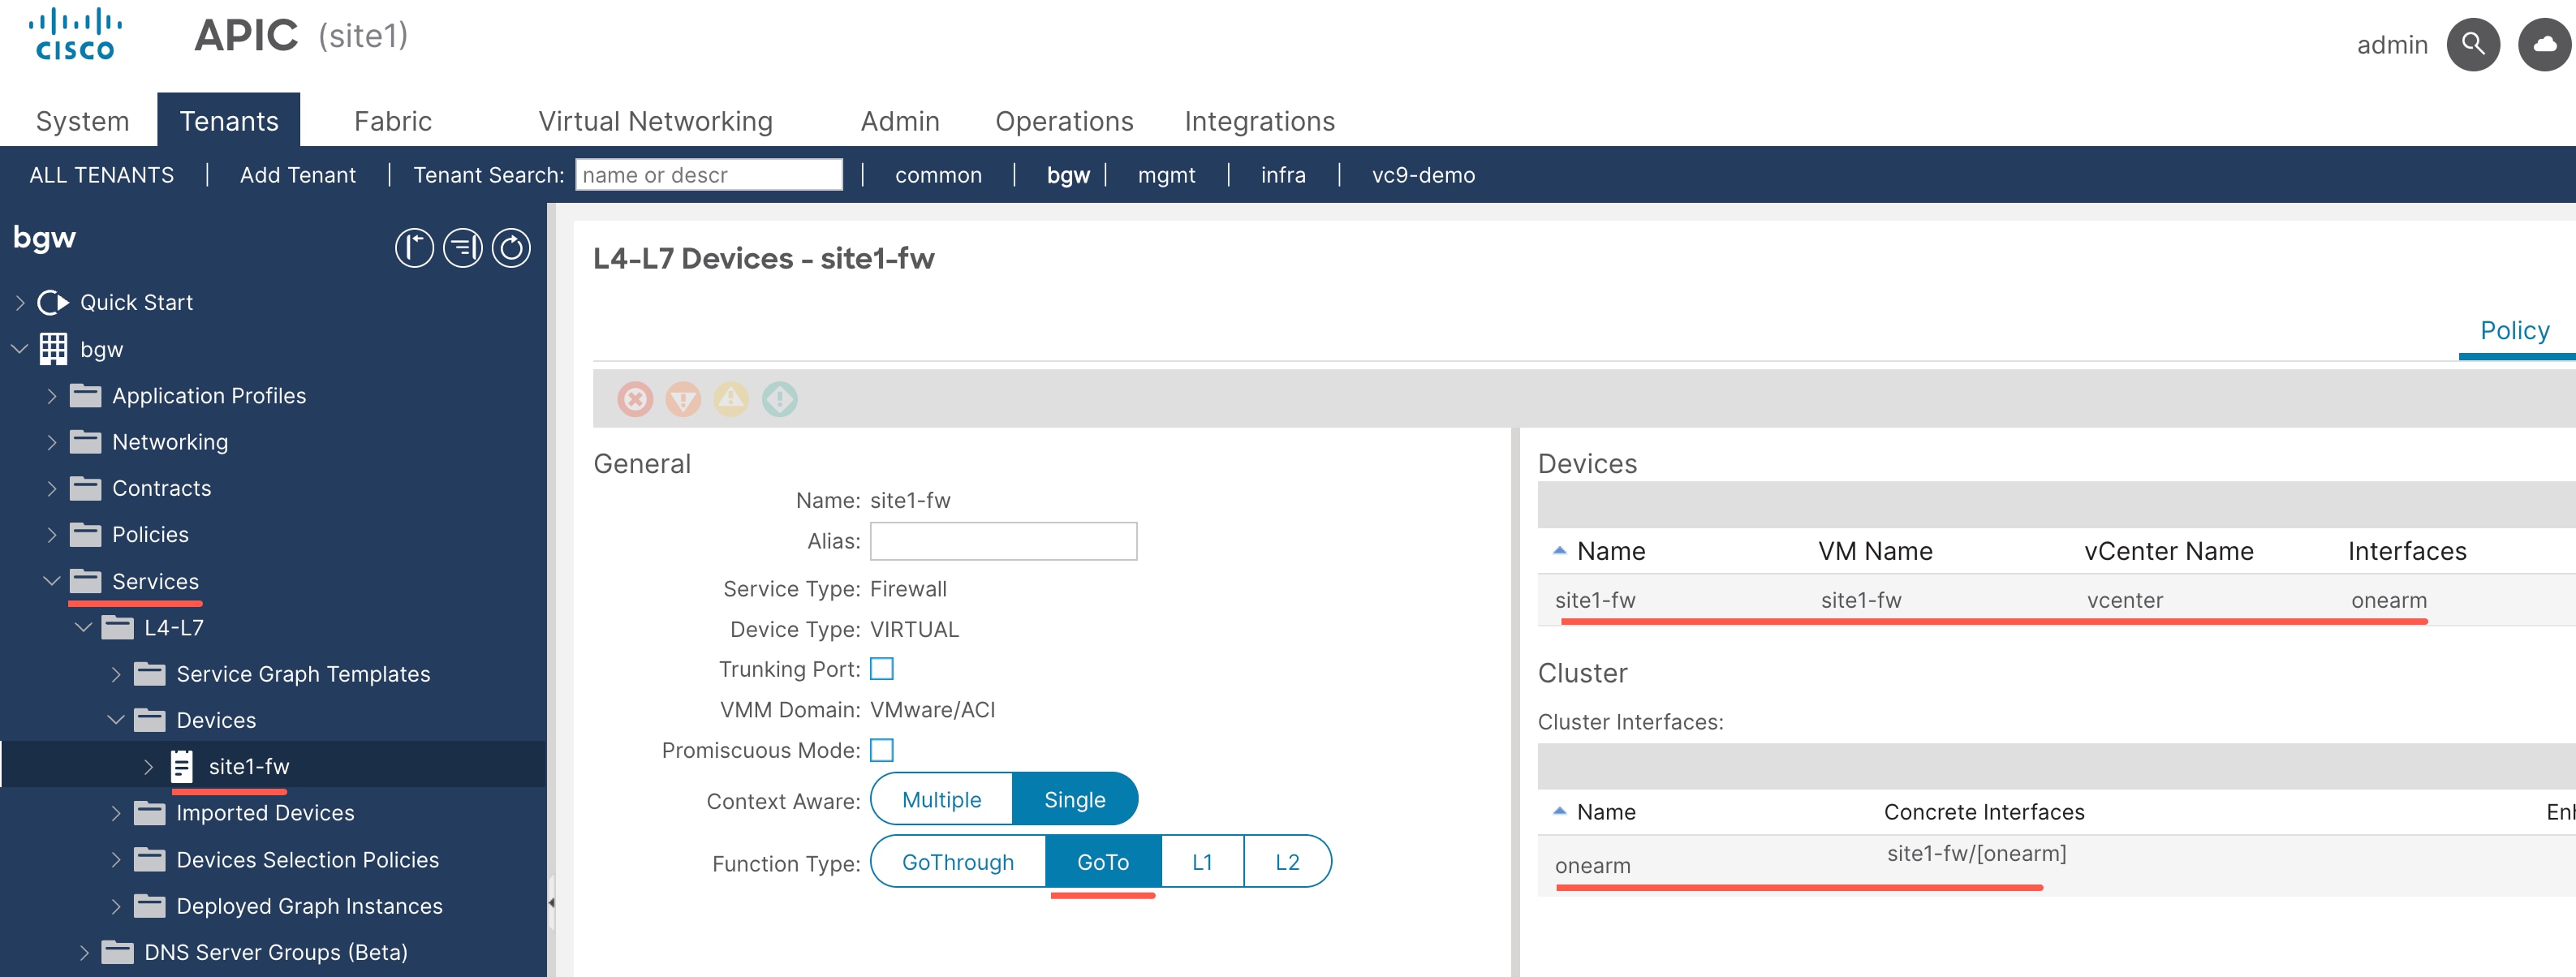Click the Networking folder icon
Image resolution: width=2576 pixels, height=977 pixels.
pos(86,442)
